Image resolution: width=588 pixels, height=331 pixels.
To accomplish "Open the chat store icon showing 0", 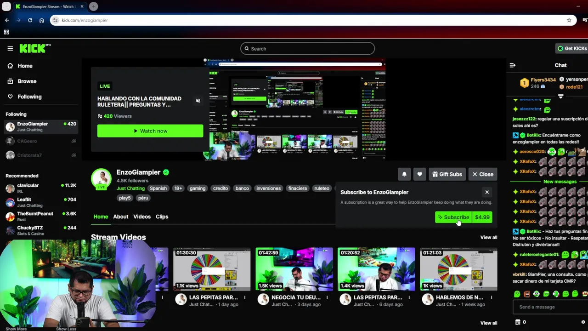I will (x=520, y=322).
